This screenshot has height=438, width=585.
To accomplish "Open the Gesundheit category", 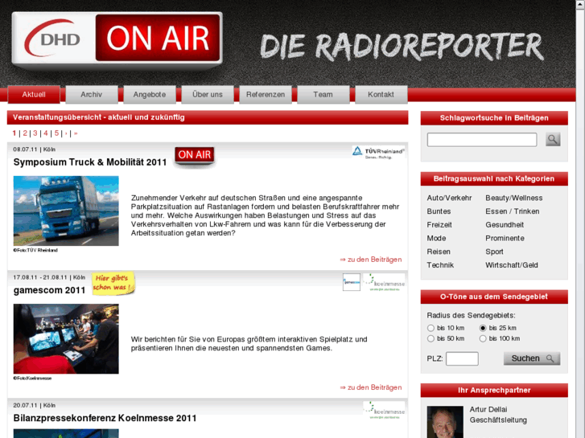I will coord(505,225).
